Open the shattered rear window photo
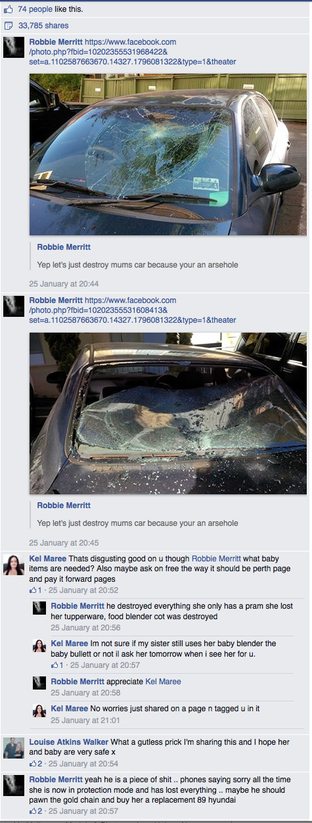 point(168,413)
